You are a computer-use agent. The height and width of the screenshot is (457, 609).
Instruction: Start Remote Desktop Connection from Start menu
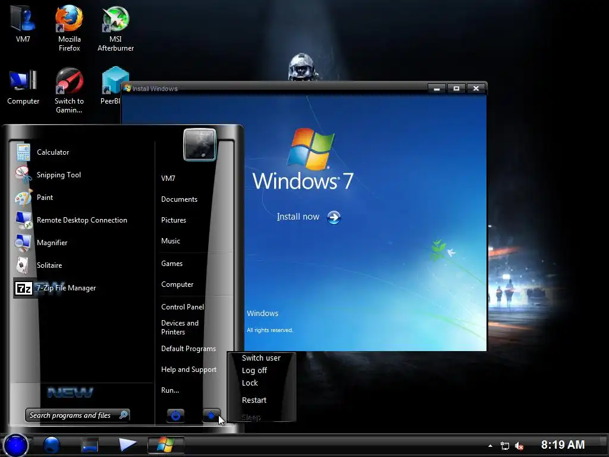click(x=81, y=220)
